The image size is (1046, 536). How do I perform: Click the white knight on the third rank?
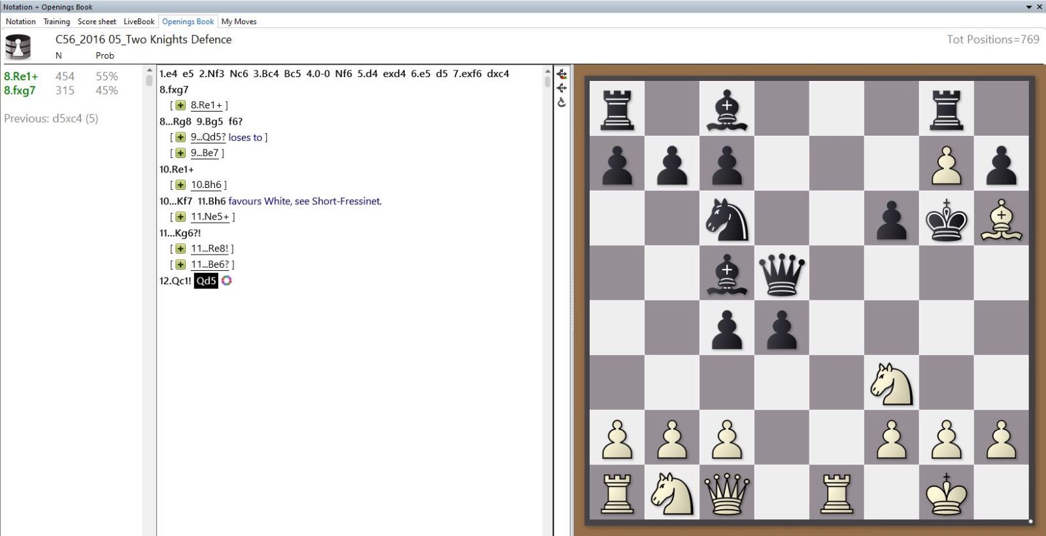point(891,383)
